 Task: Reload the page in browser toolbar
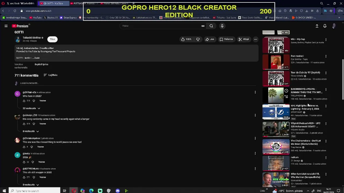click(x=15, y=11)
